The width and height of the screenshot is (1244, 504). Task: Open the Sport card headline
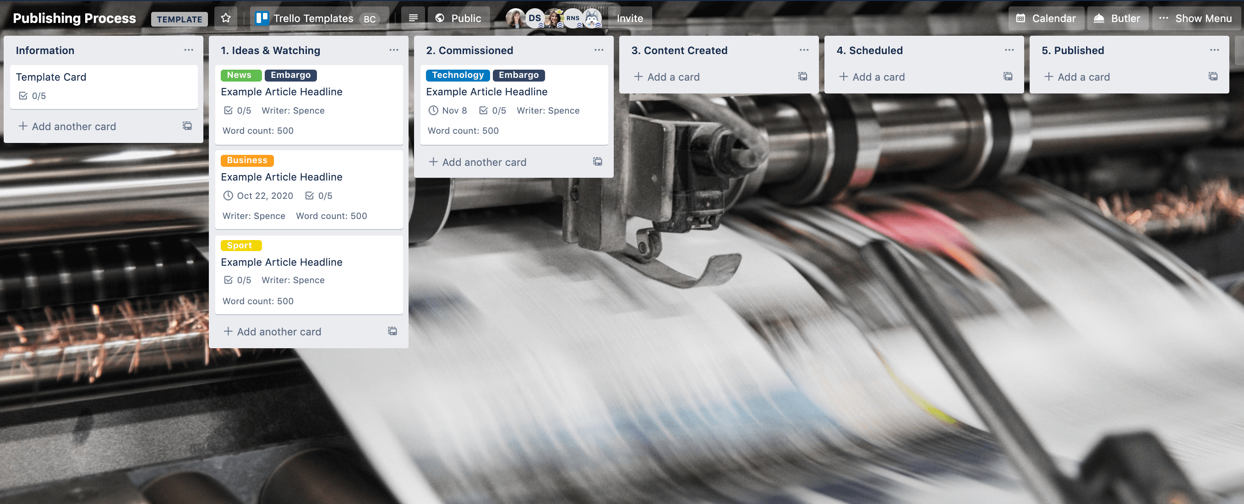(x=282, y=262)
